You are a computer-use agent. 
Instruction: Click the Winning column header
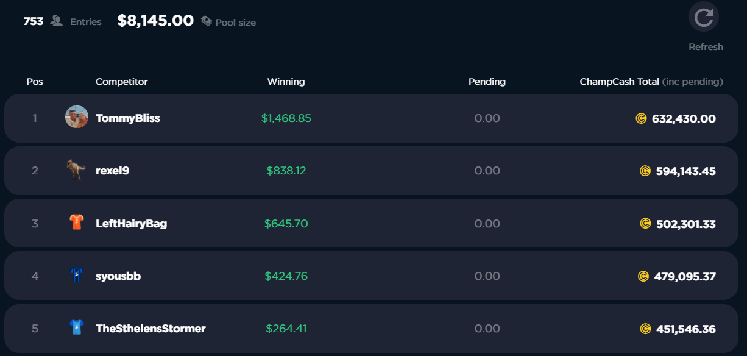click(286, 82)
